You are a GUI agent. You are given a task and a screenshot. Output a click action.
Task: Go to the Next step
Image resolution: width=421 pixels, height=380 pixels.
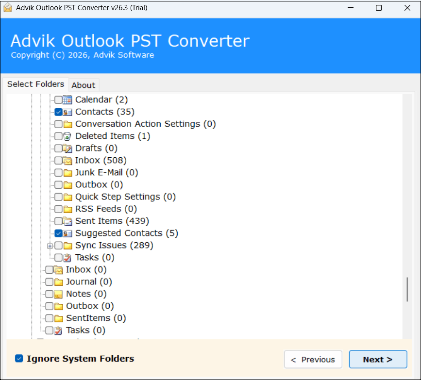click(x=378, y=359)
